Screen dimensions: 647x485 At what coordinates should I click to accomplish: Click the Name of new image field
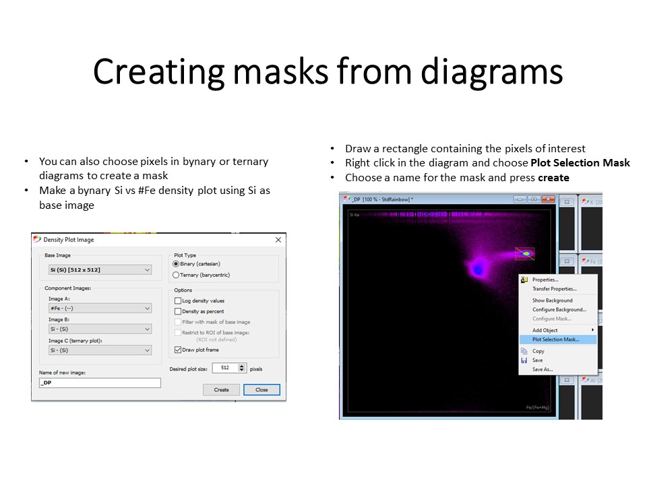click(x=100, y=383)
